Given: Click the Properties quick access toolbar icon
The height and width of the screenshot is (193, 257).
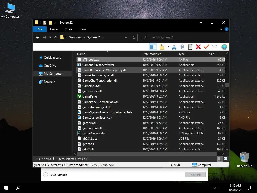Looking at the screenshot, I should pos(45,22).
